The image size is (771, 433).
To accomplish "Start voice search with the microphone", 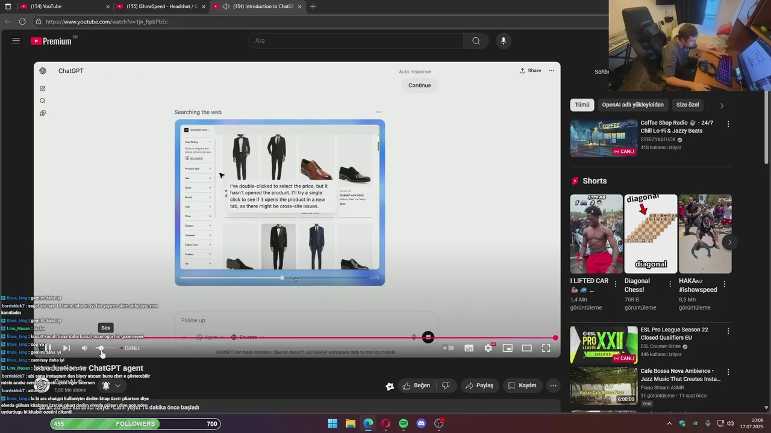I will (504, 41).
